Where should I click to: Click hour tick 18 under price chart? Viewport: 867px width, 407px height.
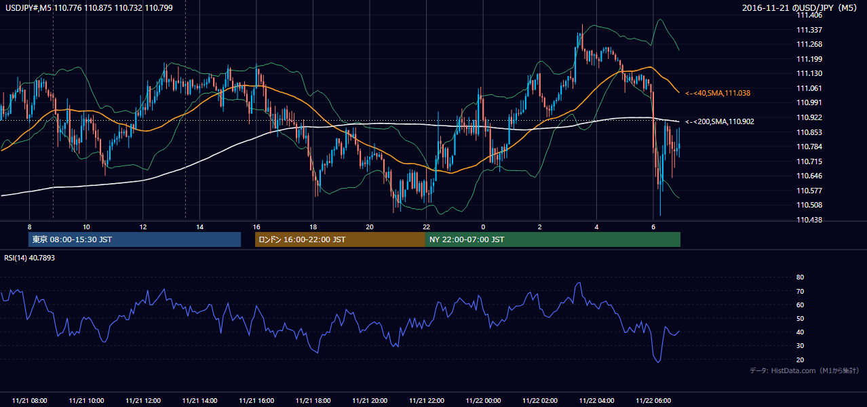(x=313, y=226)
